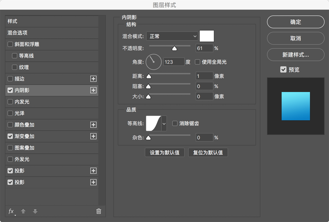Click the styles list vertical scrollbar
Image resolution: width=329 pixels, height=222 pixels.
(102, 110)
